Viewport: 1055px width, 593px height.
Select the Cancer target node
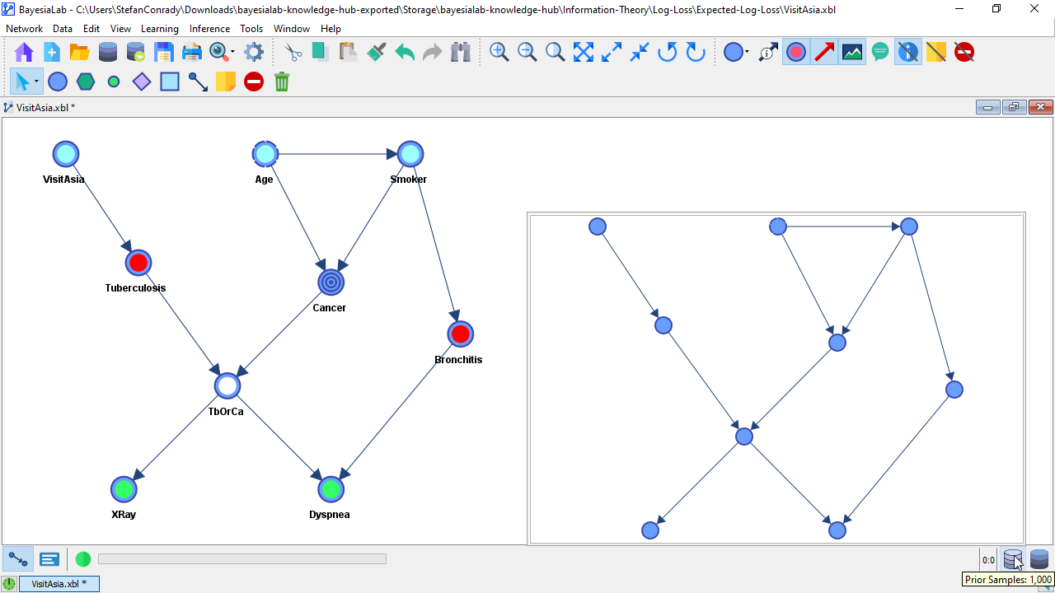pyautogui.click(x=331, y=282)
